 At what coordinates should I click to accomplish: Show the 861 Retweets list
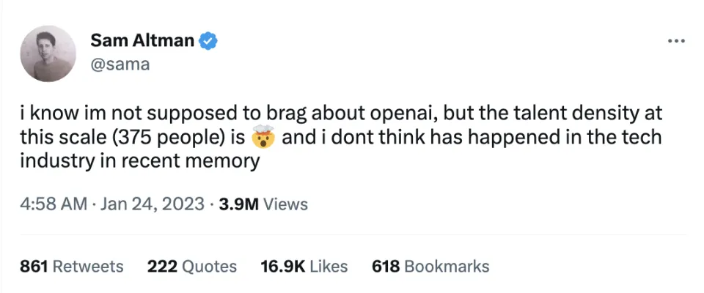point(72,266)
